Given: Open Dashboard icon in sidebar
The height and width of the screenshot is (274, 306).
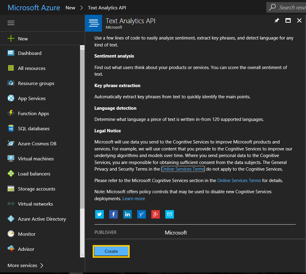Looking at the screenshot, I should coord(11,53).
